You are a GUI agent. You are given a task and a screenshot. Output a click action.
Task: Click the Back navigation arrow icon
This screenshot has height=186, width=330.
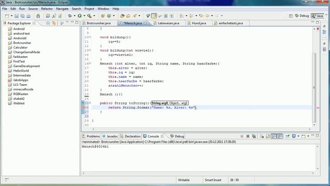pos(207,16)
